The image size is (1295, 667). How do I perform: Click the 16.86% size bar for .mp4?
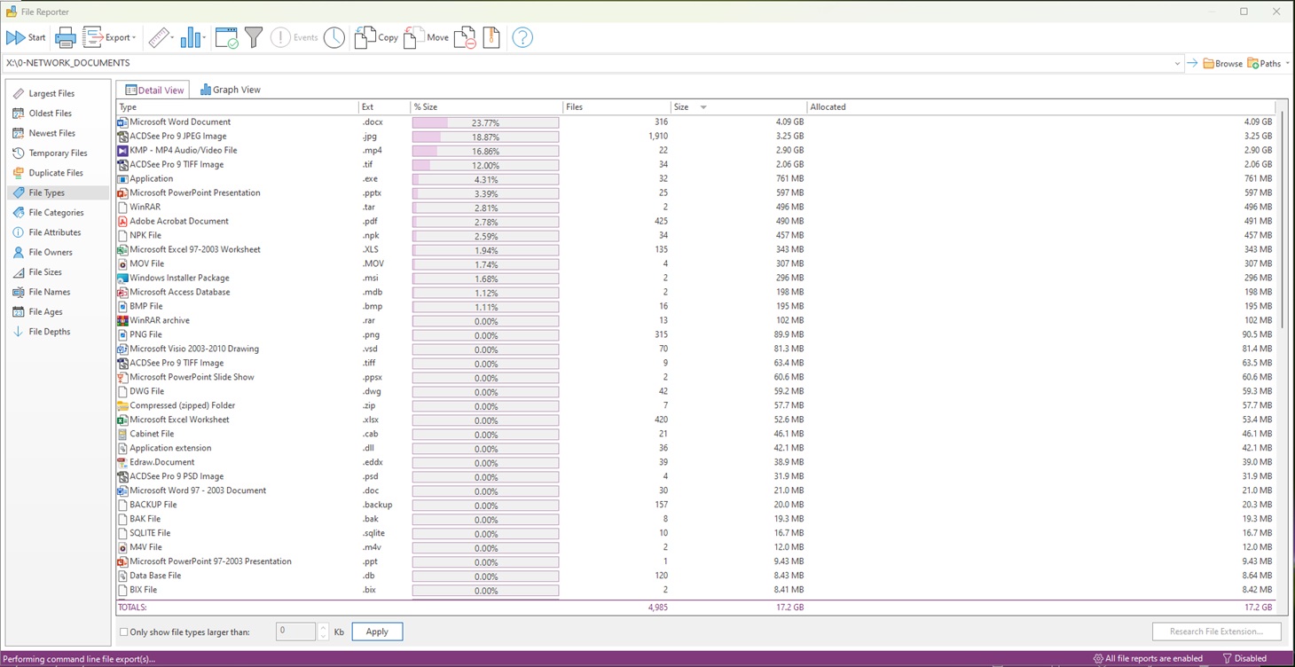pos(485,151)
